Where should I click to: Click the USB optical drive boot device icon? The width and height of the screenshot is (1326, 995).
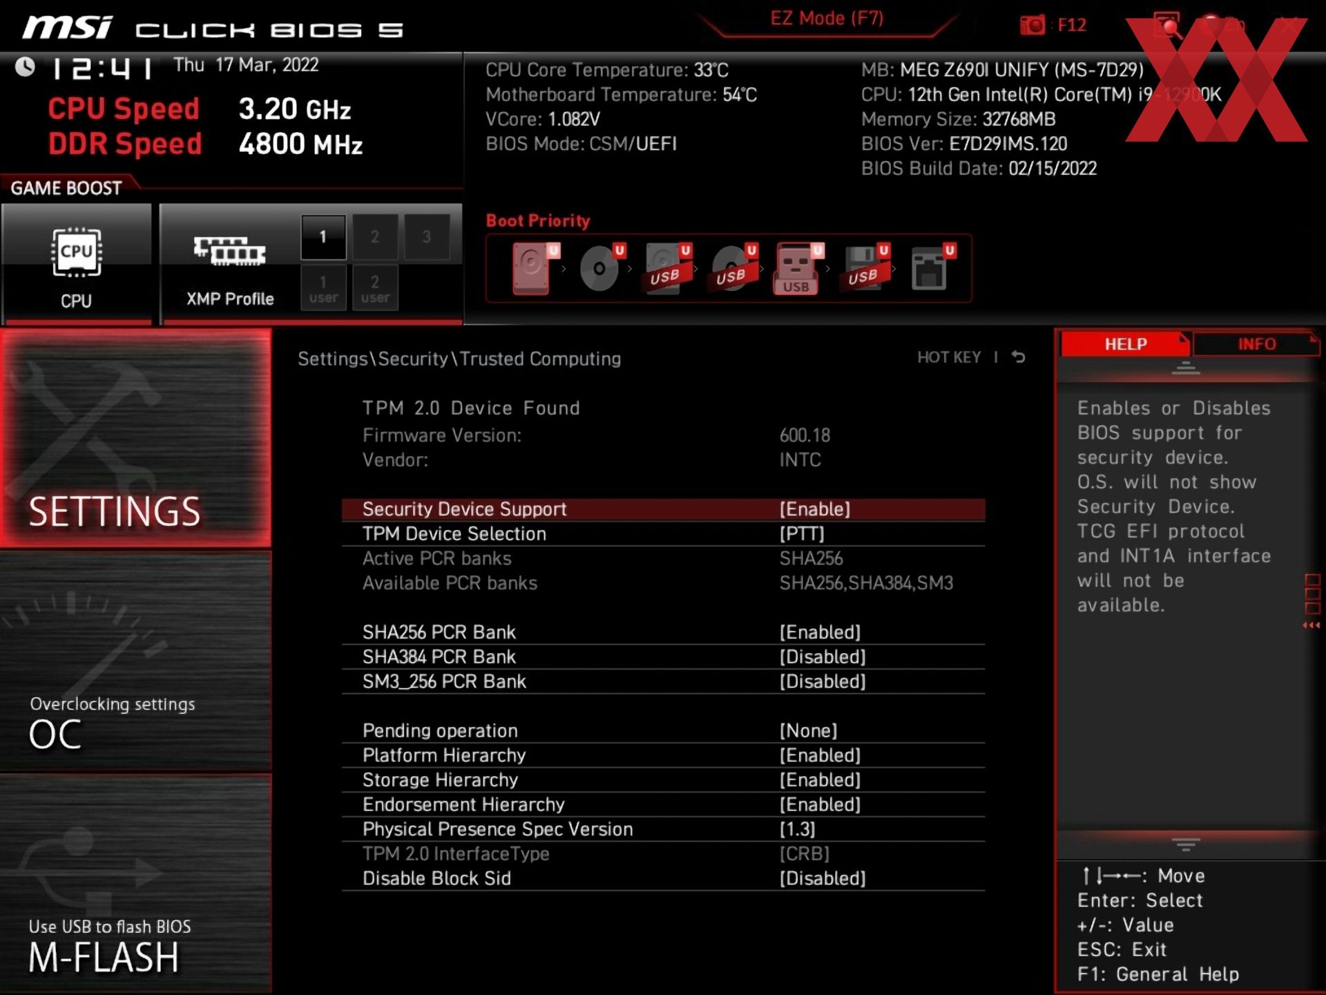[x=733, y=268]
